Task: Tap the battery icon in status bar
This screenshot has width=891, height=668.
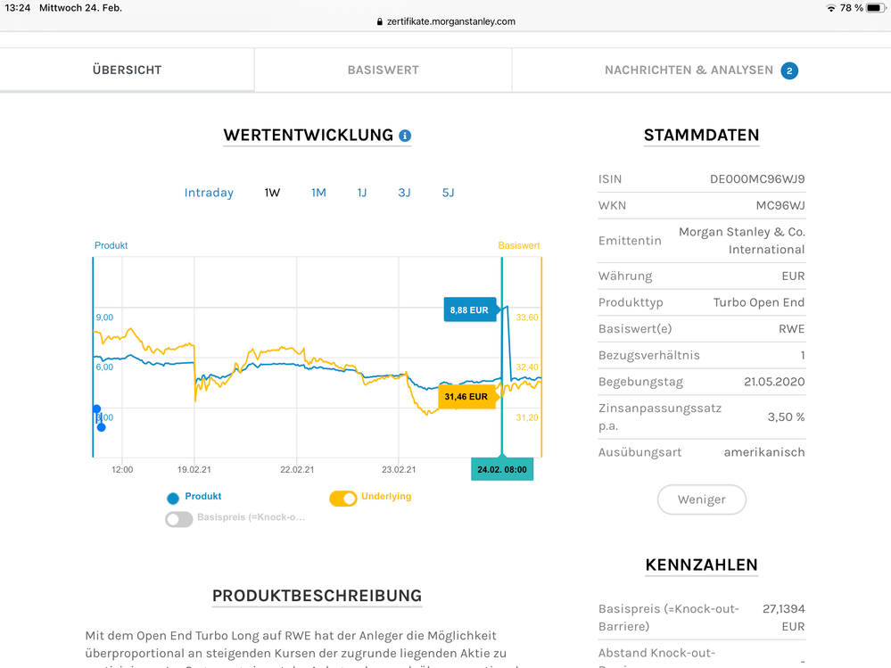Action: click(874, 8)
